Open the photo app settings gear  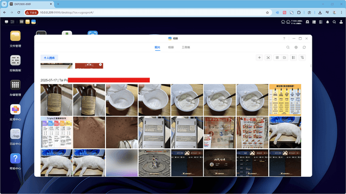click(296, 47)
